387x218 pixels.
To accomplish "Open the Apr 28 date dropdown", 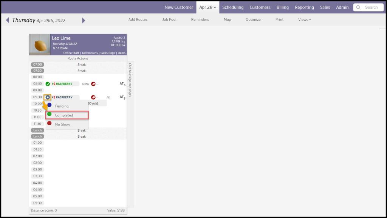I will 207,7.
